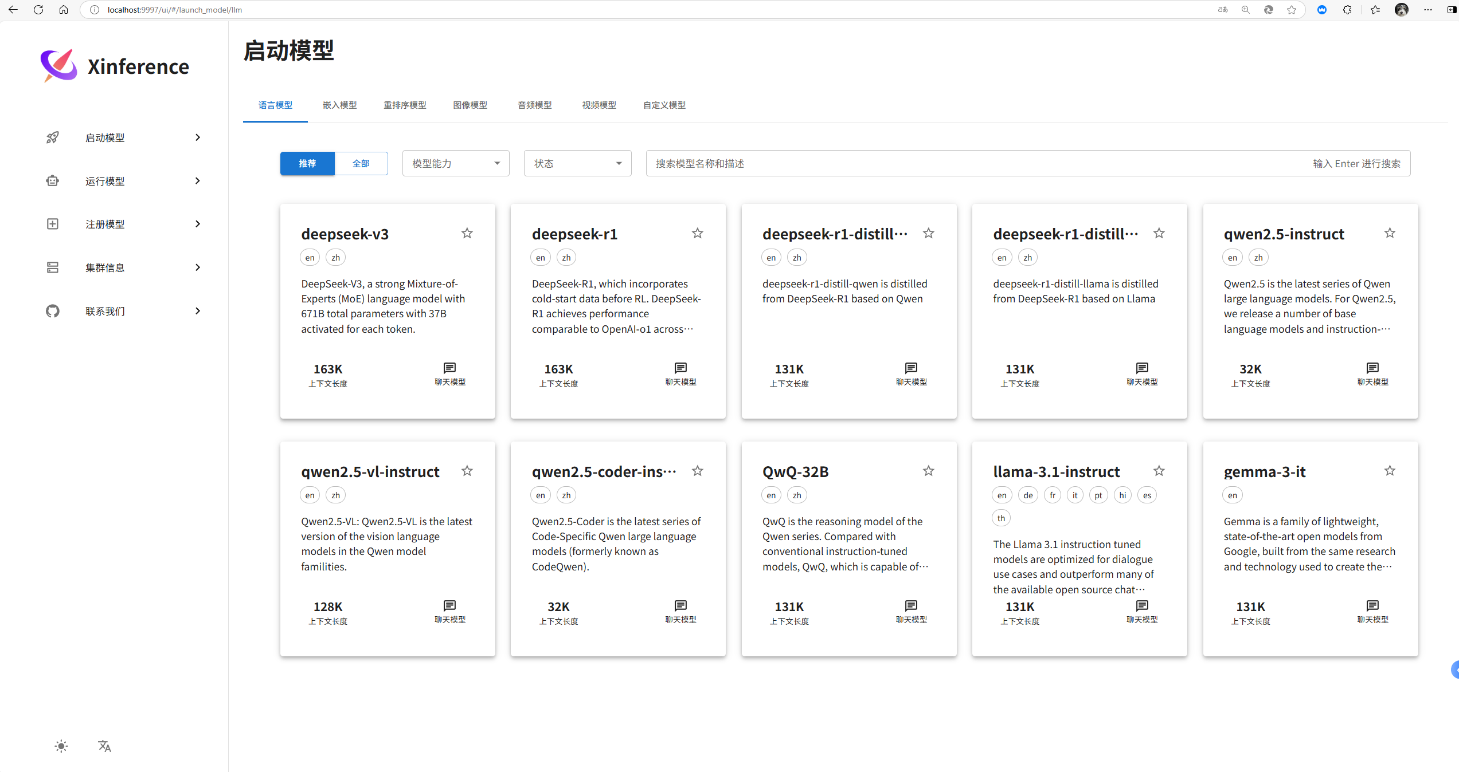Toggle the favorite star on gemma-3-it

point(1390,471)
